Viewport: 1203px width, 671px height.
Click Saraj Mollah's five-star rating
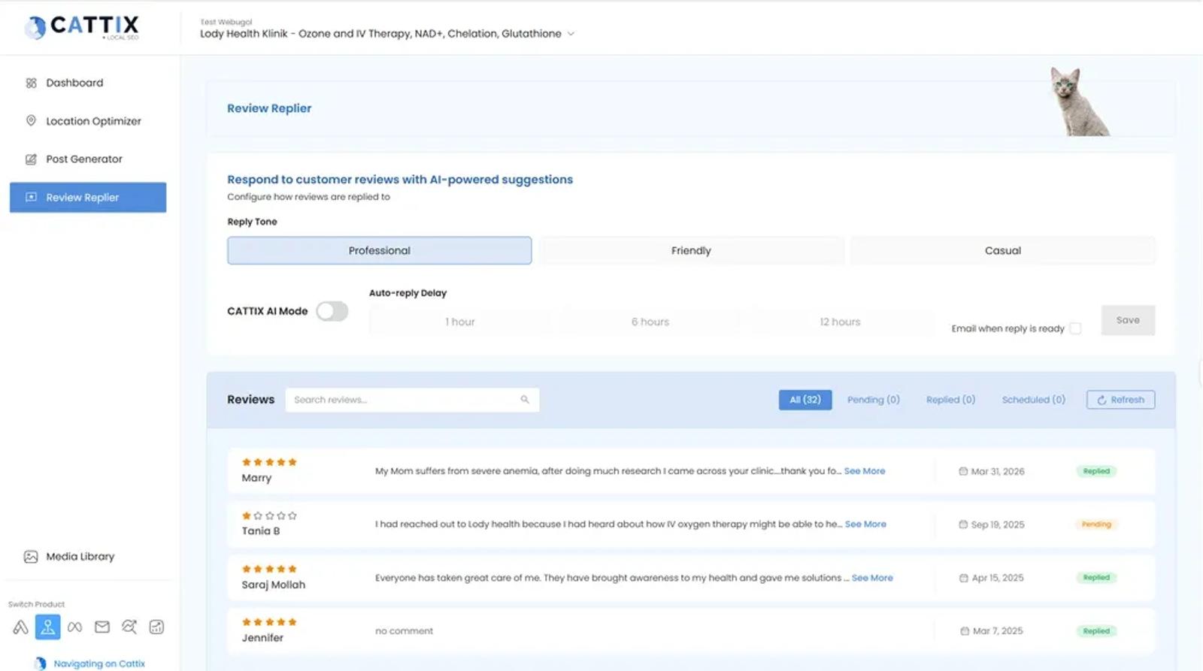[x=269, y=569]
